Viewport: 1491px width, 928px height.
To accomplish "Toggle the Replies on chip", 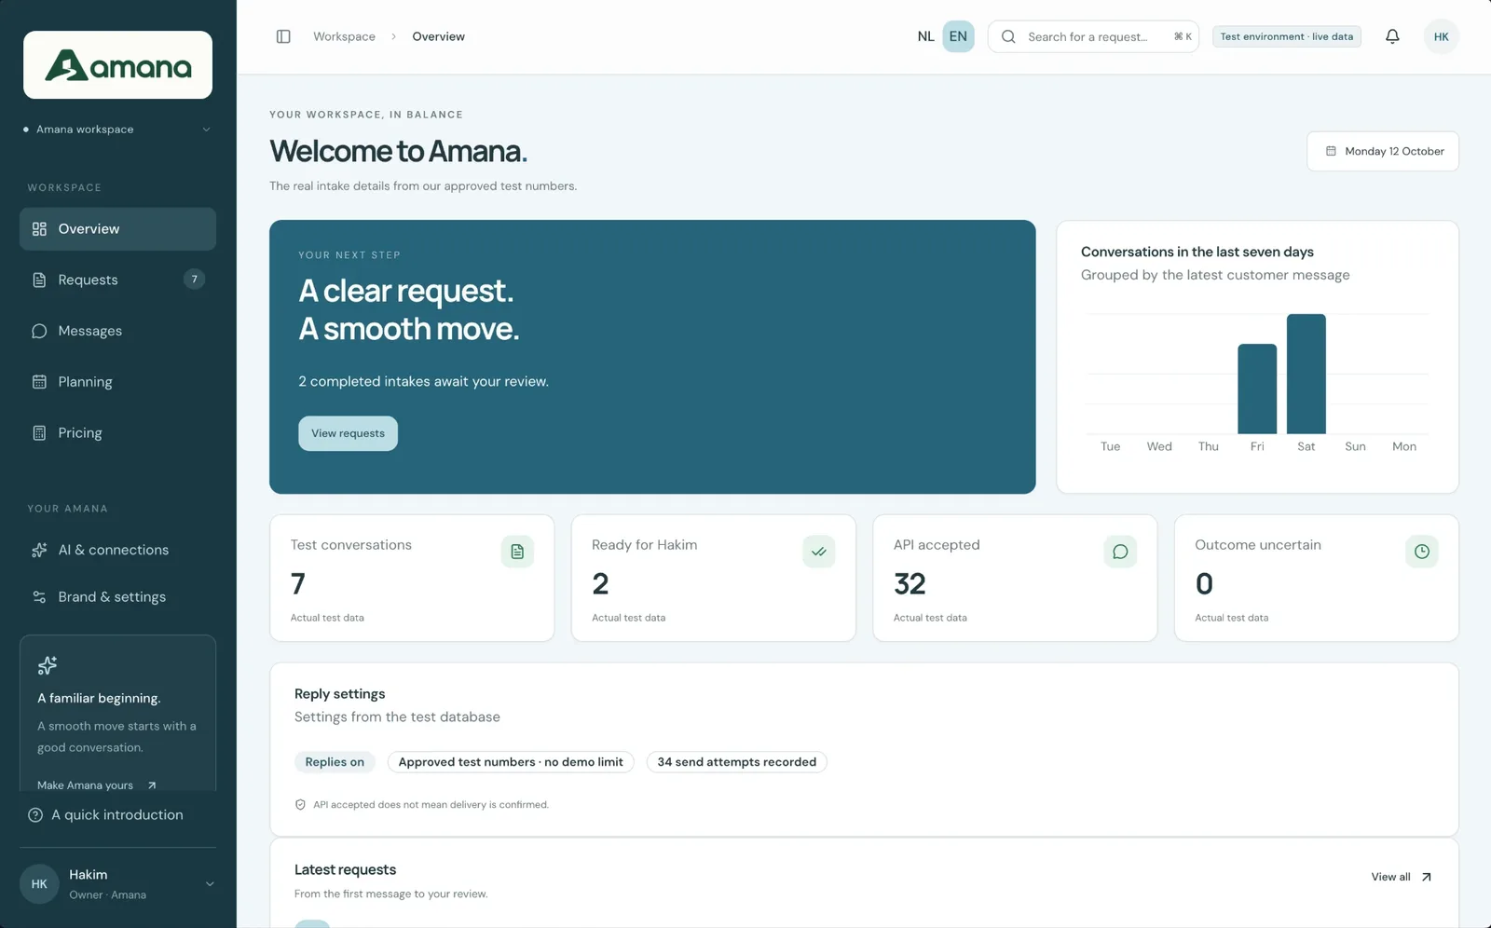I will pyautogui.click(x=335, y=762).
